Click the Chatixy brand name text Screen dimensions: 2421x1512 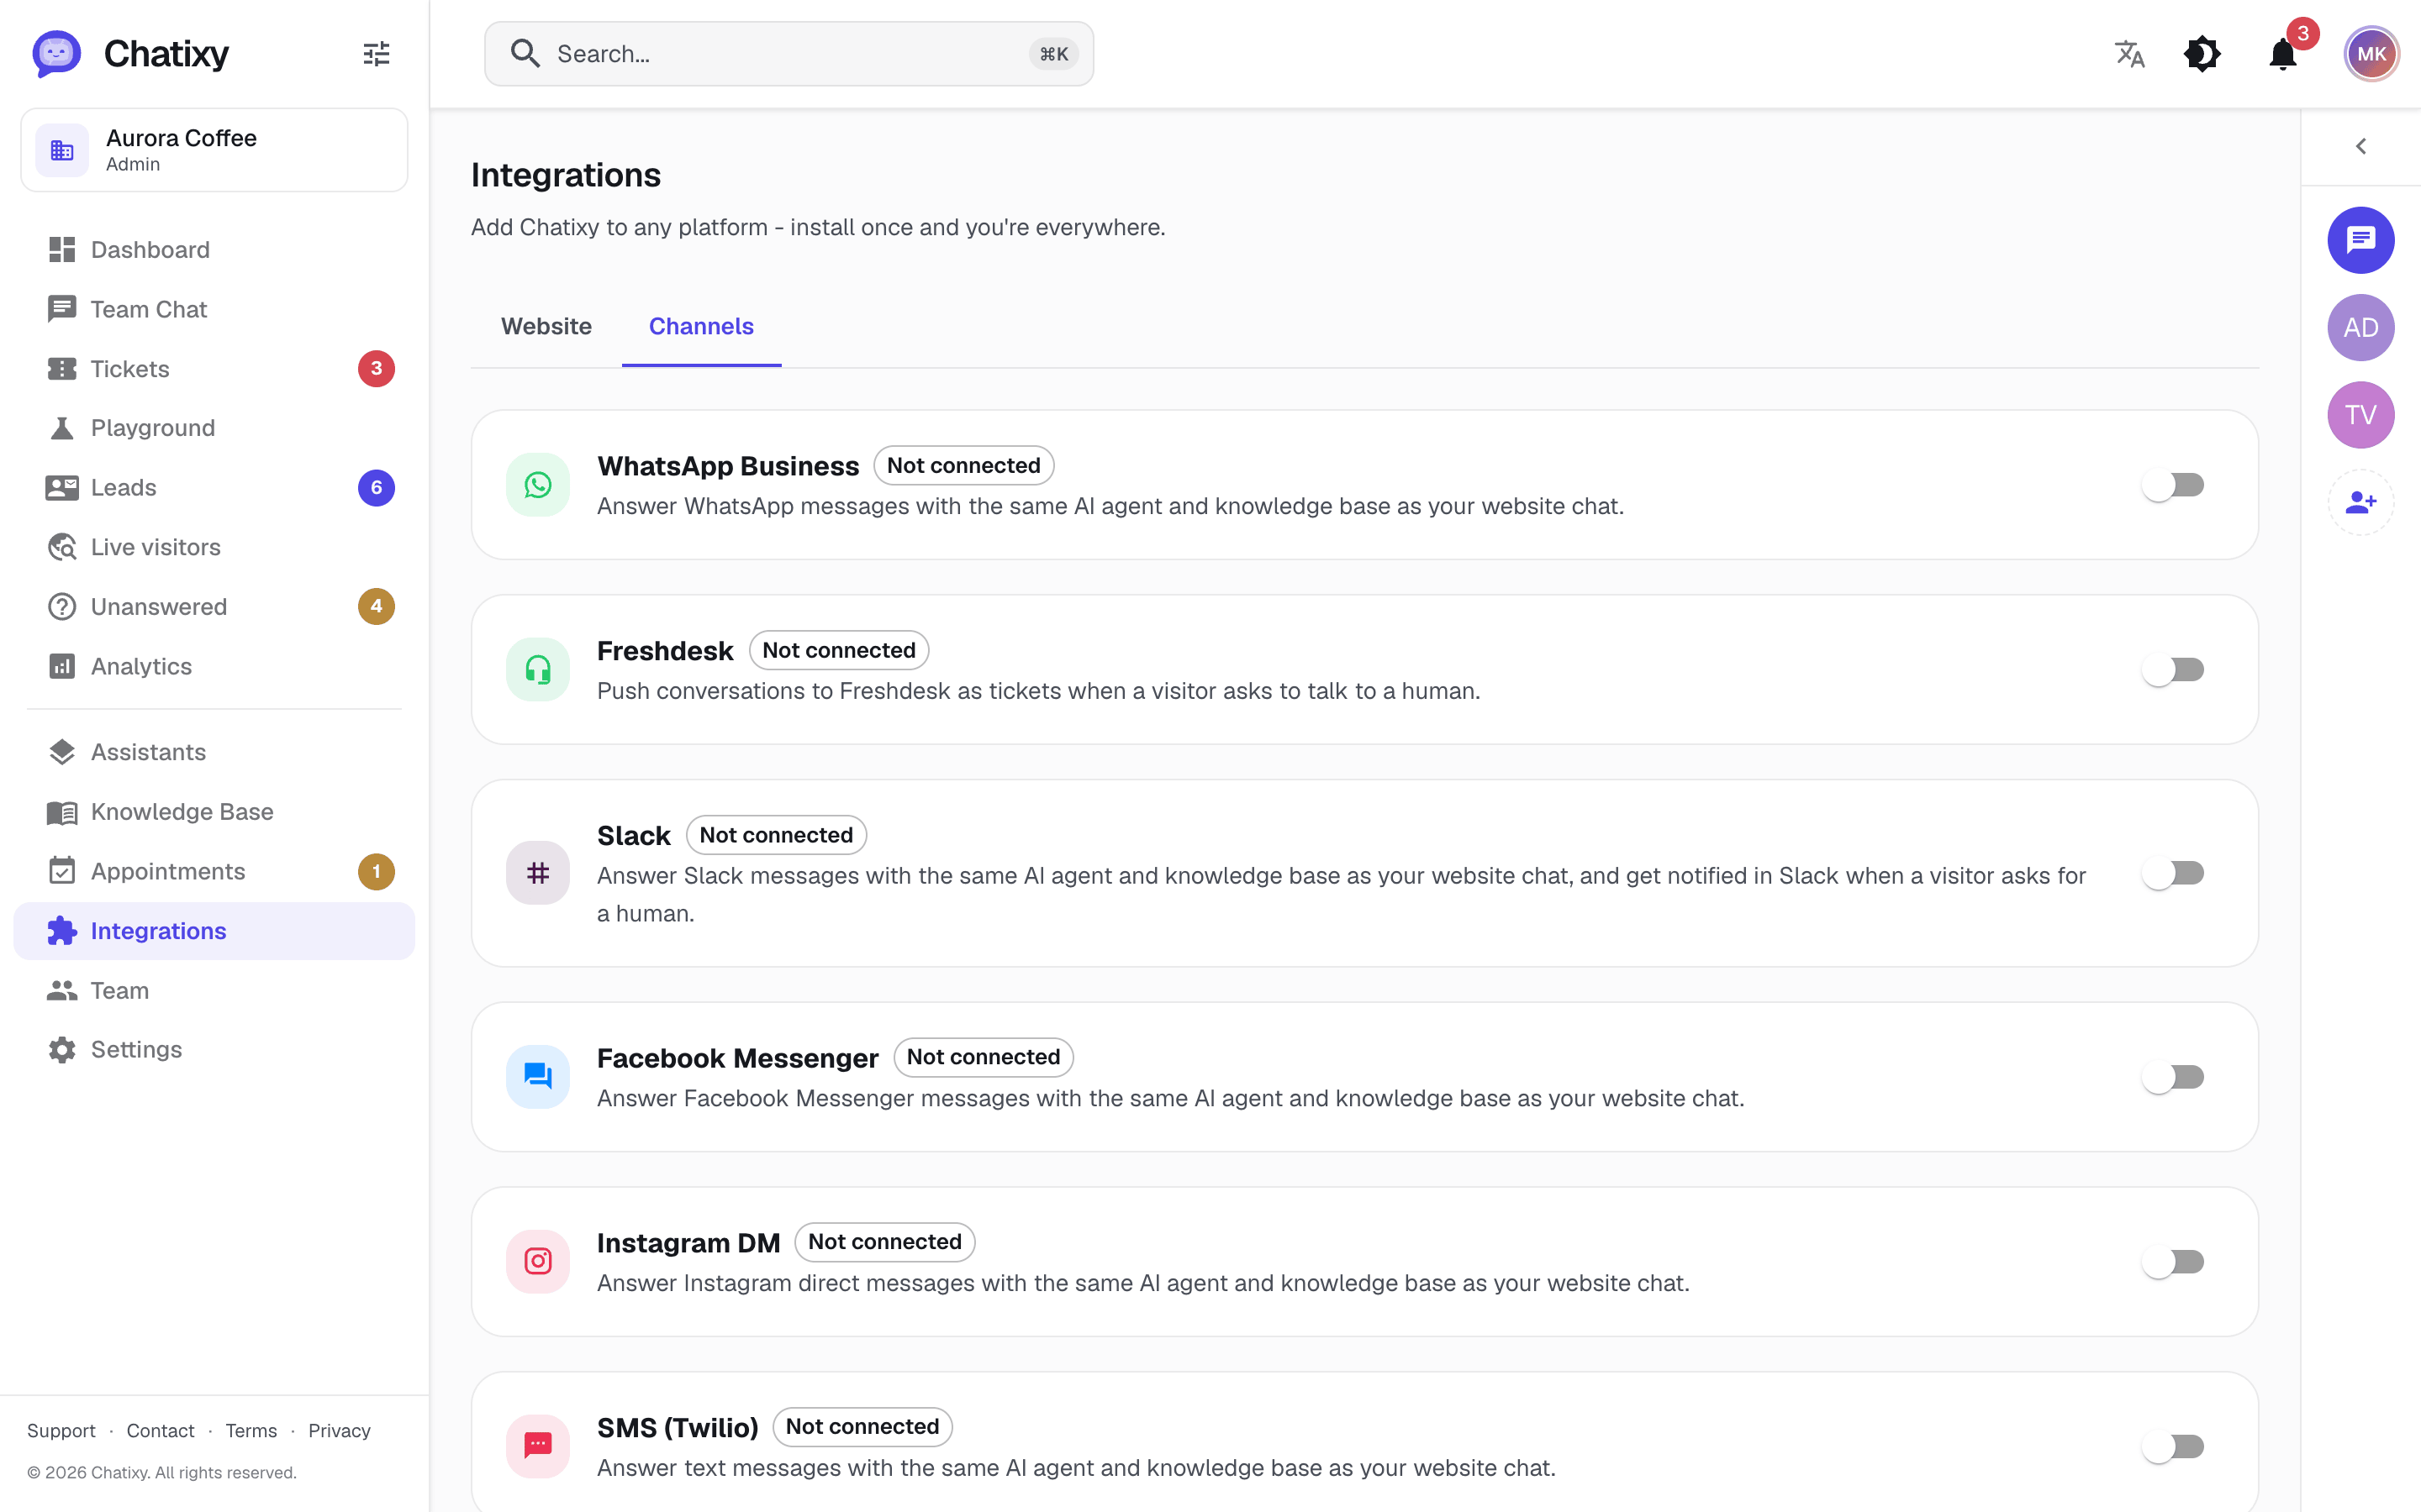click(166, 54)
